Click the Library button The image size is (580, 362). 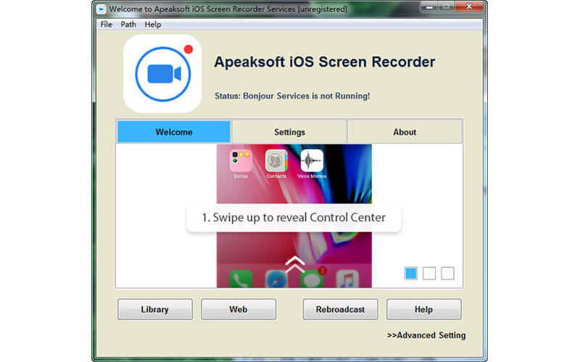pyautogui.click(x=155, y=309)
